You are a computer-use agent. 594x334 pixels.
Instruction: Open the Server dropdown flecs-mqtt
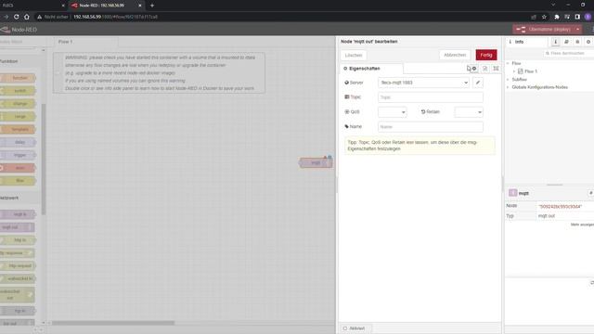423,83
